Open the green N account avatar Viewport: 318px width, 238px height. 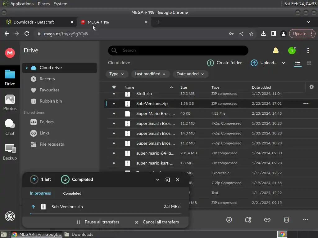292,51
